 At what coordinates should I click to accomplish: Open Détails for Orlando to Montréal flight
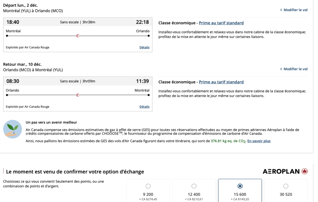[144, 107]
